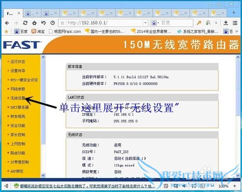
Task: Close the active F... tab
Action: 19,13
